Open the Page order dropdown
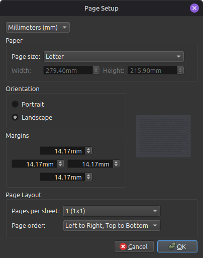Viewport: 203px width, 258px height. click(x=112, y=226)
